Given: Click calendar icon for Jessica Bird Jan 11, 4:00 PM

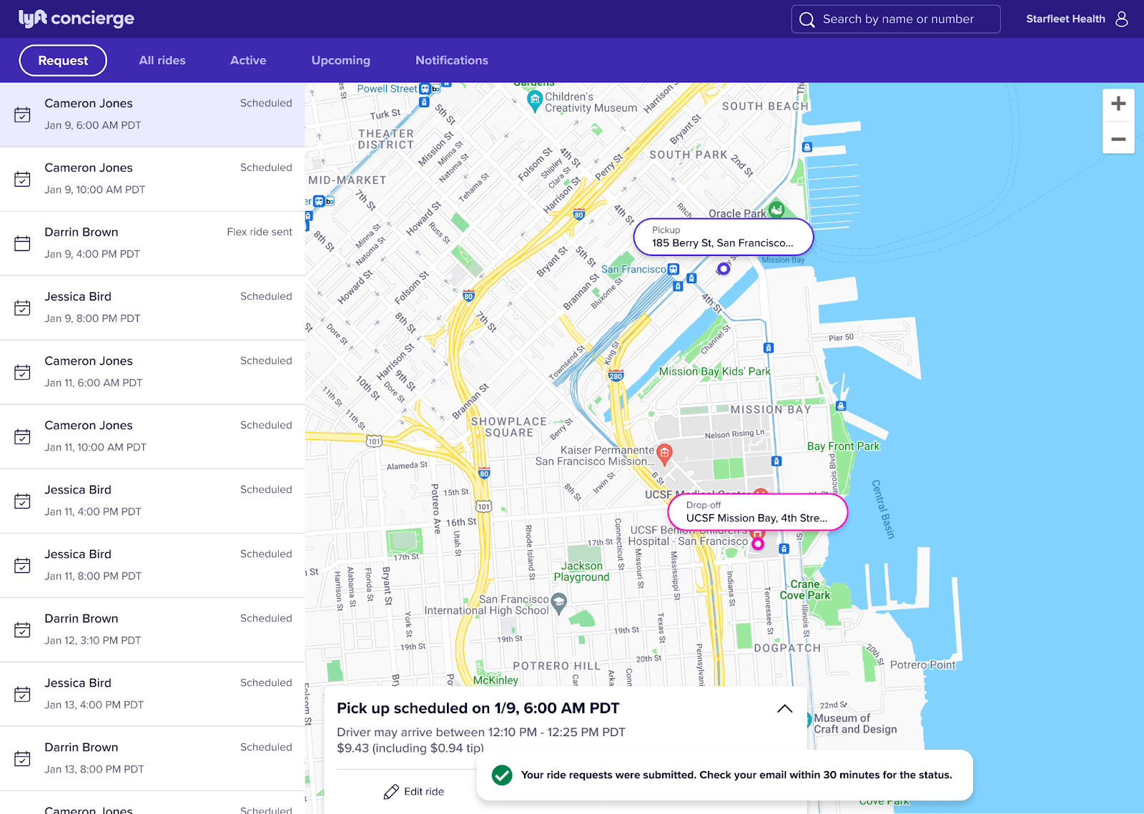Looking at the screenshot, I should (22, 501).
